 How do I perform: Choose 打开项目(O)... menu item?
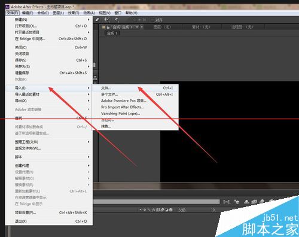point(49,26)
